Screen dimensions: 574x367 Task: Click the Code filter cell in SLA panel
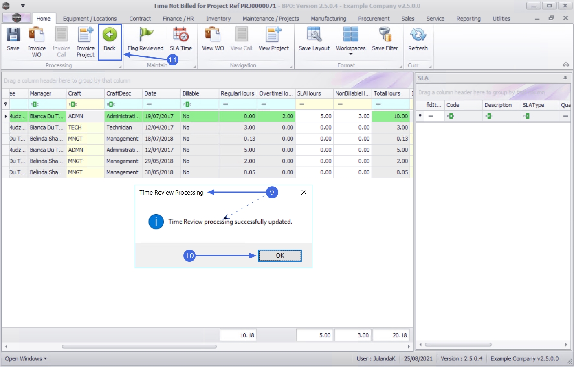tap(463, 116)
